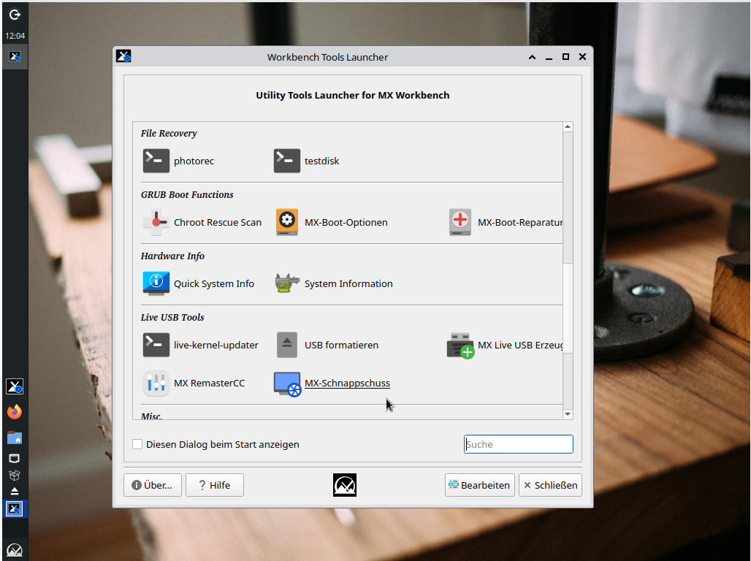Click the scrollbar up arrow
This screenshot has height=561, width=751.
point(568,127)
